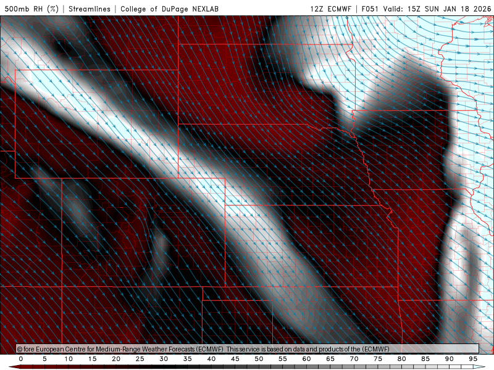Click the '95' value on the color scale
This screenshot has height=370, width=494.
[x=473, y=359]
